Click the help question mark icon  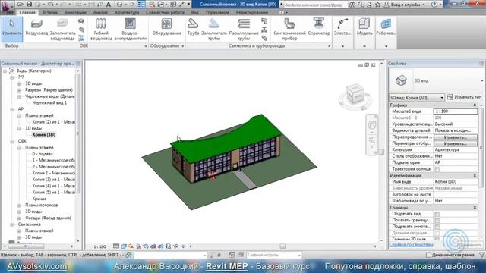pos(434,5)
